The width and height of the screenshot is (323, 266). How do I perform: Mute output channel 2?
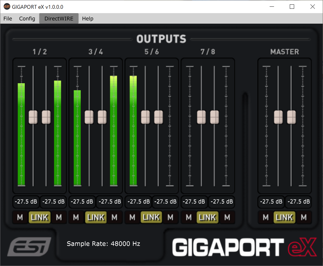tap(59, 217)
